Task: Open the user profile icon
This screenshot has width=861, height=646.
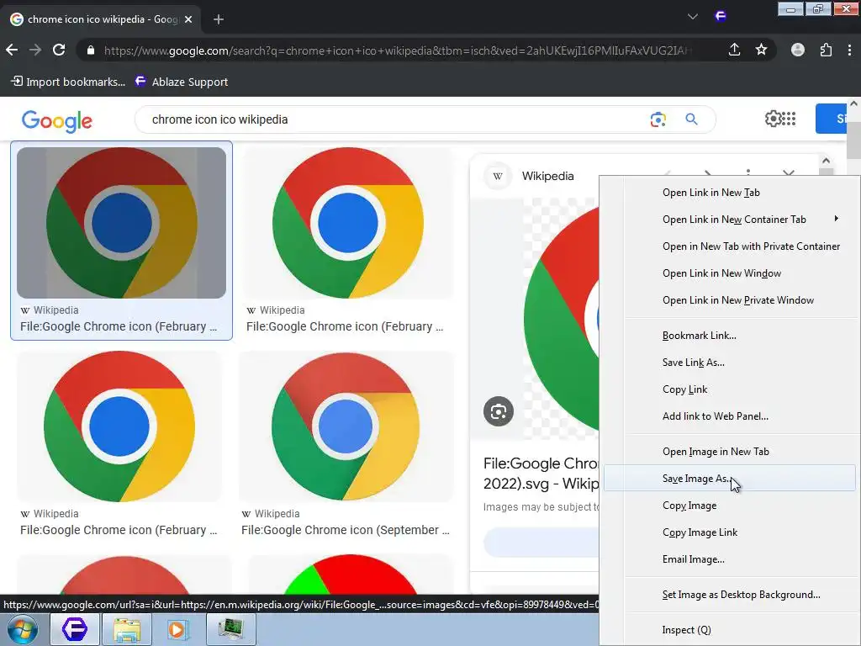Action: point(798,50)
